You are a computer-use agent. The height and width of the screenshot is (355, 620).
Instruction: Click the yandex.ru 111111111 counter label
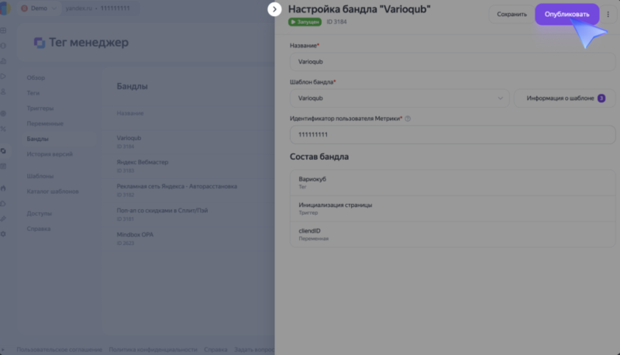(98, 9)
